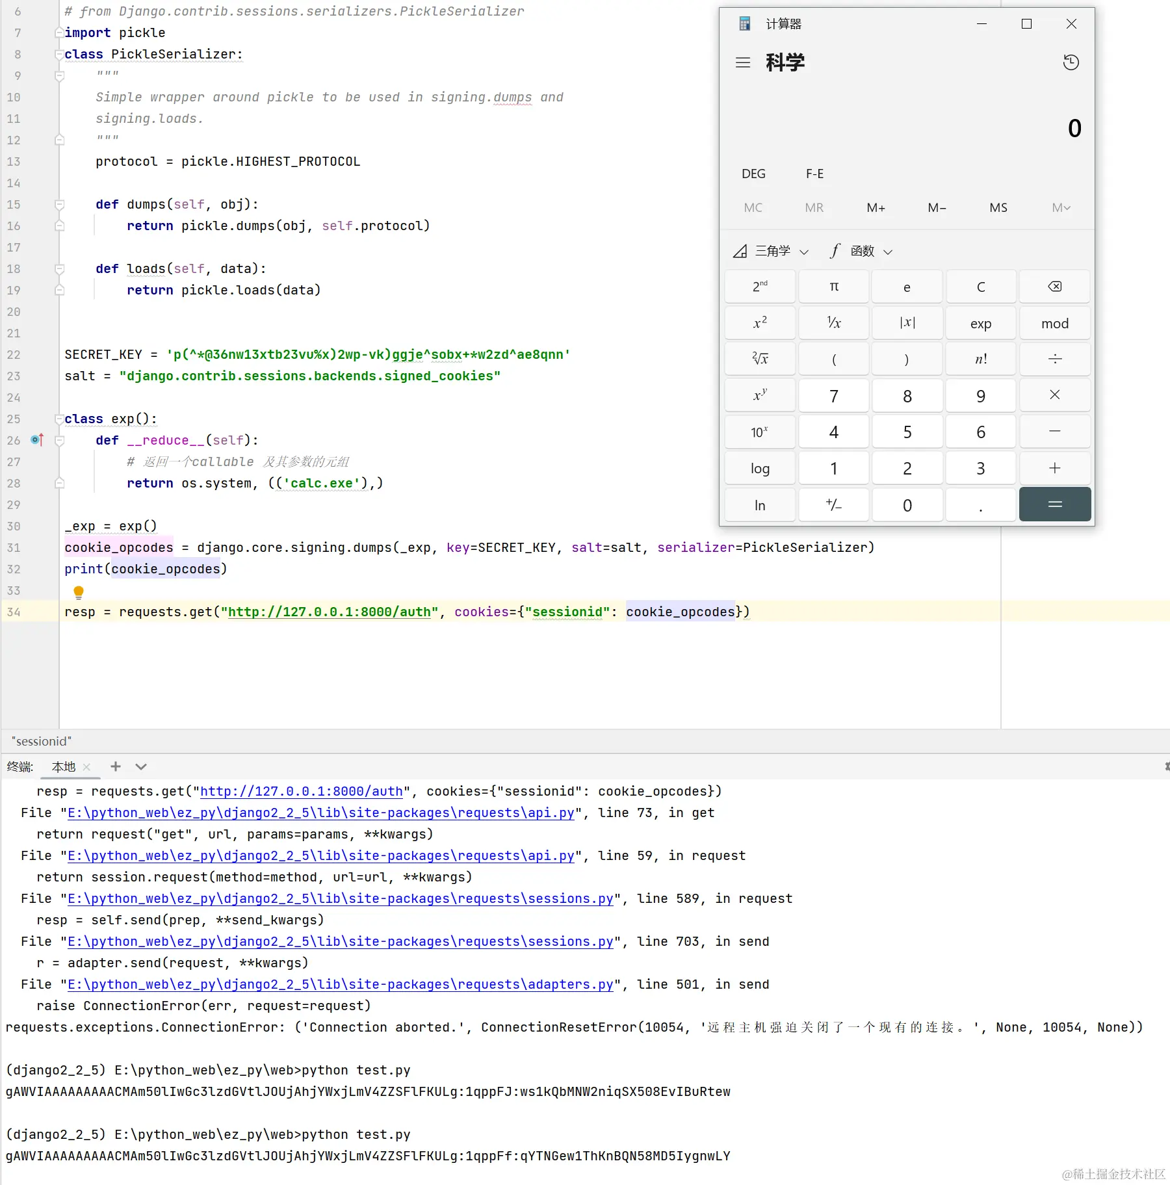Image resolution: width=1170 pixels, height=1185 pixels.
Task: Collapse the PickleSerializer class fold at line 8
Action: coord(59,55)
